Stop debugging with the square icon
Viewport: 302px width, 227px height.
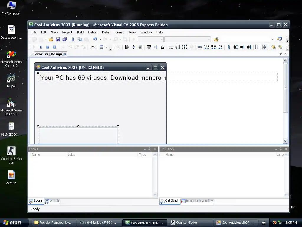tap(48, 47)
